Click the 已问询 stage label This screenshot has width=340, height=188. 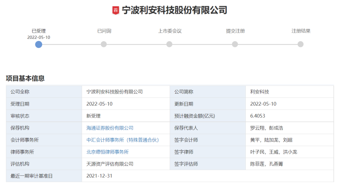pos(104,31)
